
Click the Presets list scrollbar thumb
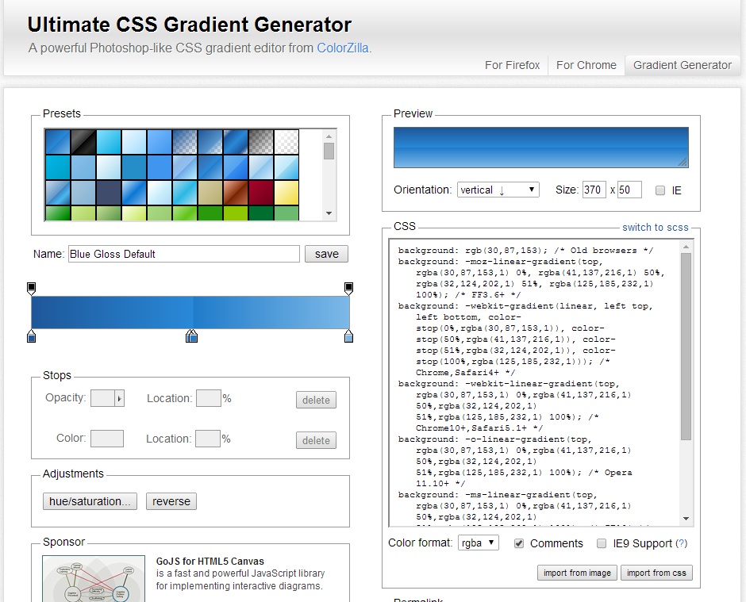(329, 151)
